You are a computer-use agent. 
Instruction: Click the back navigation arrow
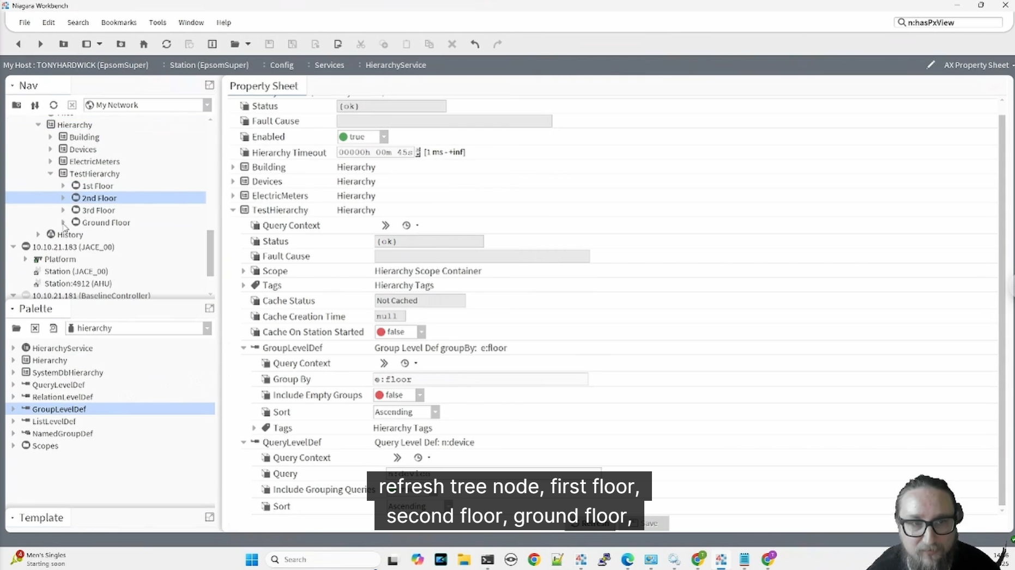(19, 44)
